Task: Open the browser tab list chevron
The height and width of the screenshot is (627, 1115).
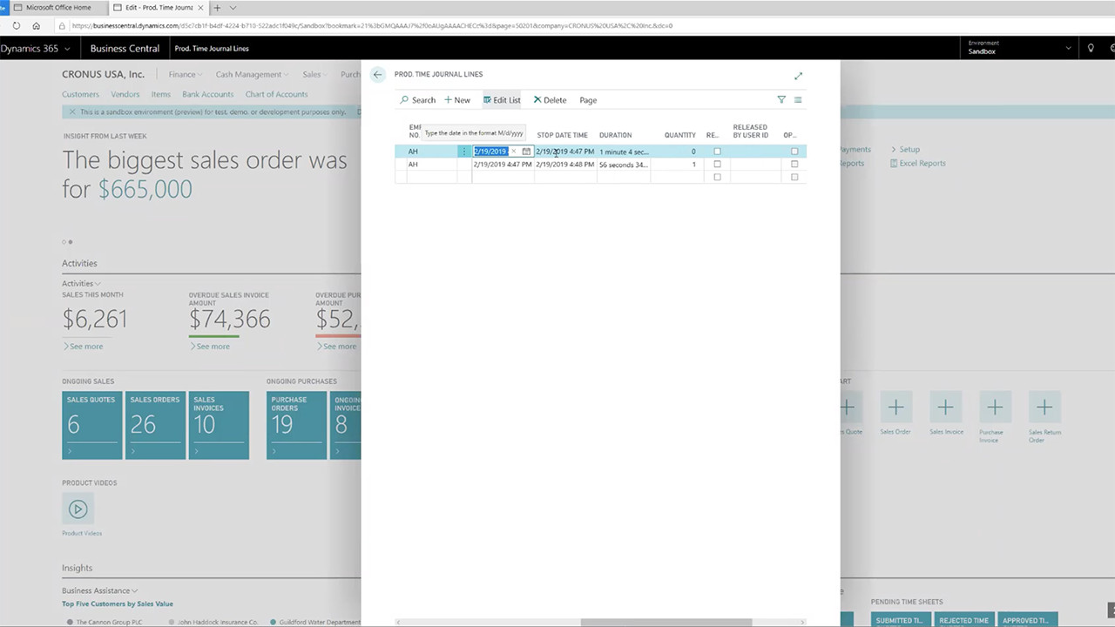Action: (x=233, y=8)
